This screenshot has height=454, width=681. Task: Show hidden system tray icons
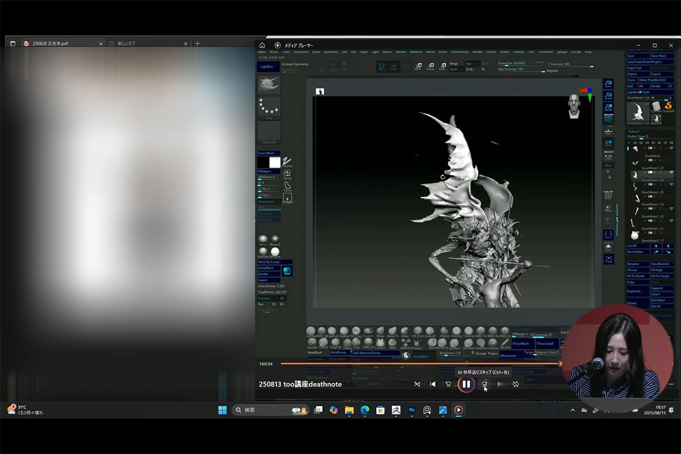pyautogui.click(x=572, y=410)
